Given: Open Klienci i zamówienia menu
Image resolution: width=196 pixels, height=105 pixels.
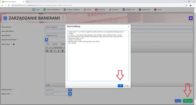Looking at the screenshot, I should (52, 9).
